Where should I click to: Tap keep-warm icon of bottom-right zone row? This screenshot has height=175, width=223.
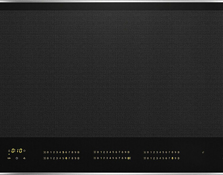145,158
